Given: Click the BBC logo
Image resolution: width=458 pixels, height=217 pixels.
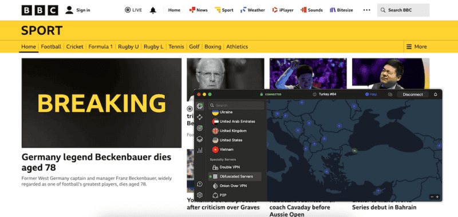Looking at the screenshot, I should pyautogui.click(x=40, y=10).
